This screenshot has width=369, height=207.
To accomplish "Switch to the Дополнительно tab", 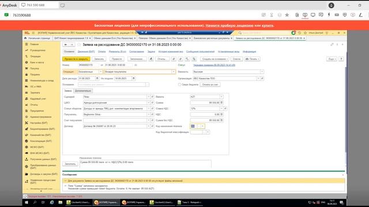I will coord(83,91).
